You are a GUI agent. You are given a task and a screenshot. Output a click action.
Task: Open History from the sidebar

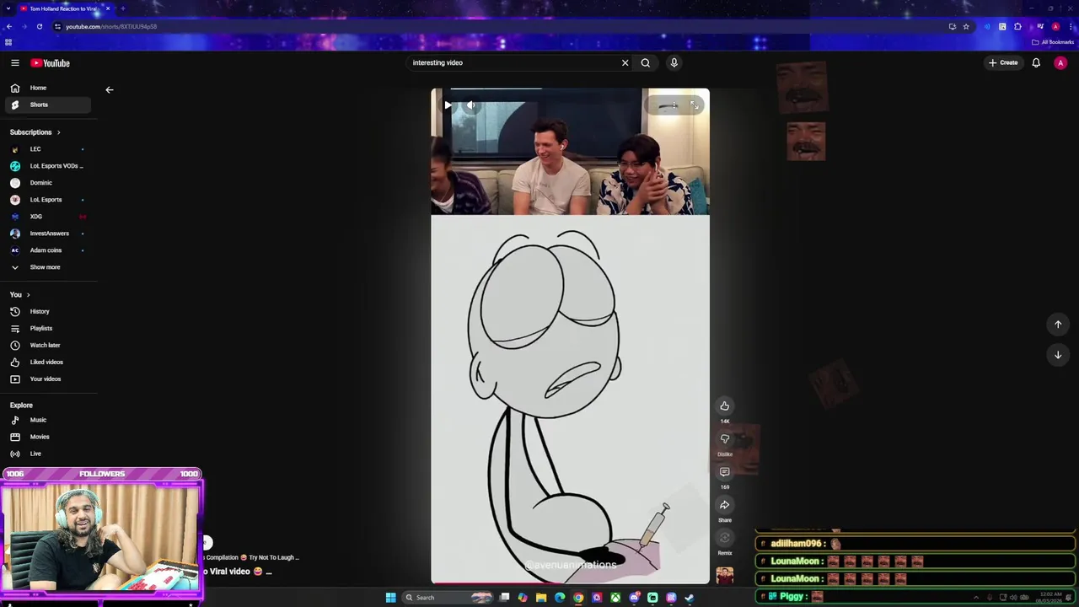pos(48,312)
